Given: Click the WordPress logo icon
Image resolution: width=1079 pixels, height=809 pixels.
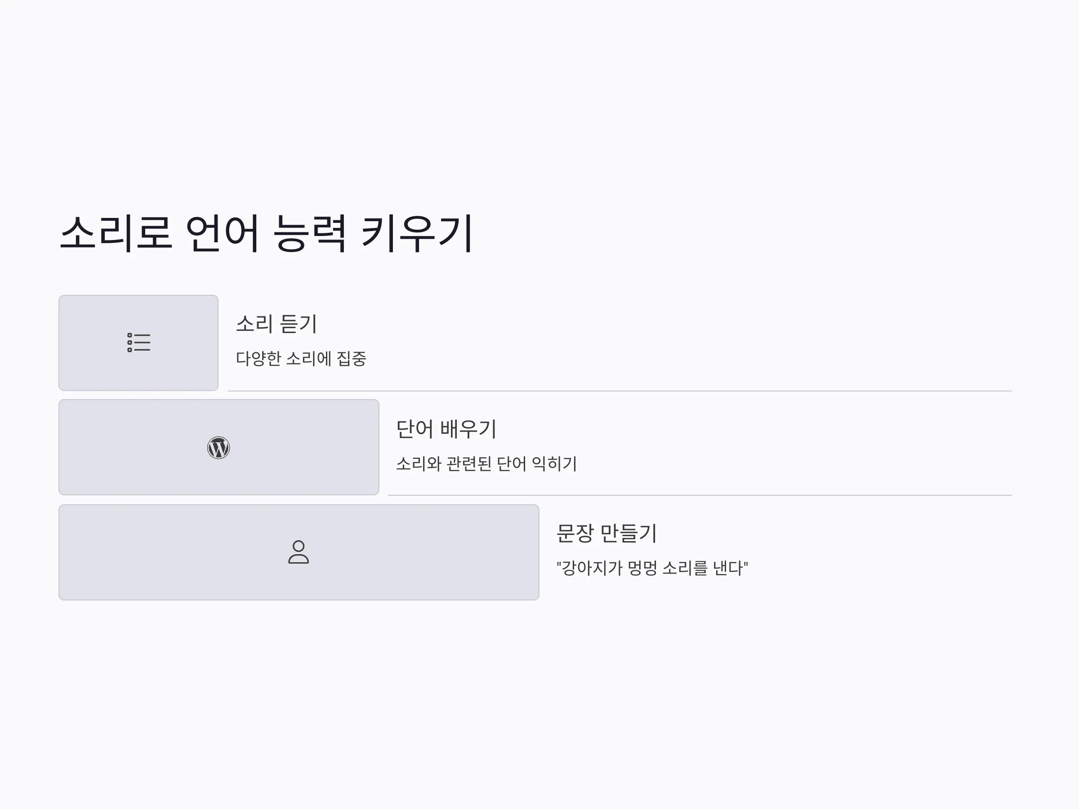Looking at the screenshot, I should point(218,448).
